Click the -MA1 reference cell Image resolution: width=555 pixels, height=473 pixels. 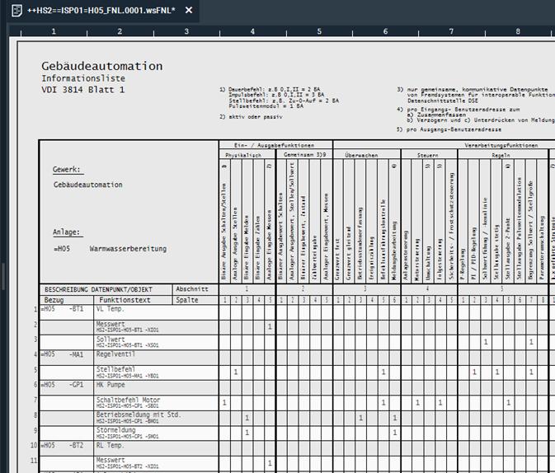[x=76, y=354]
